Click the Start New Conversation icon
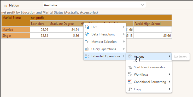This screenshot has width=193, height=97. point(130,67)
